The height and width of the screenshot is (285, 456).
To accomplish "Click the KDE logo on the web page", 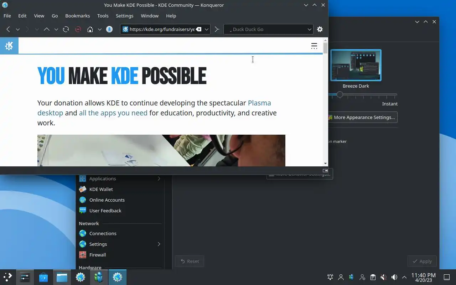I will pos(9,46).
